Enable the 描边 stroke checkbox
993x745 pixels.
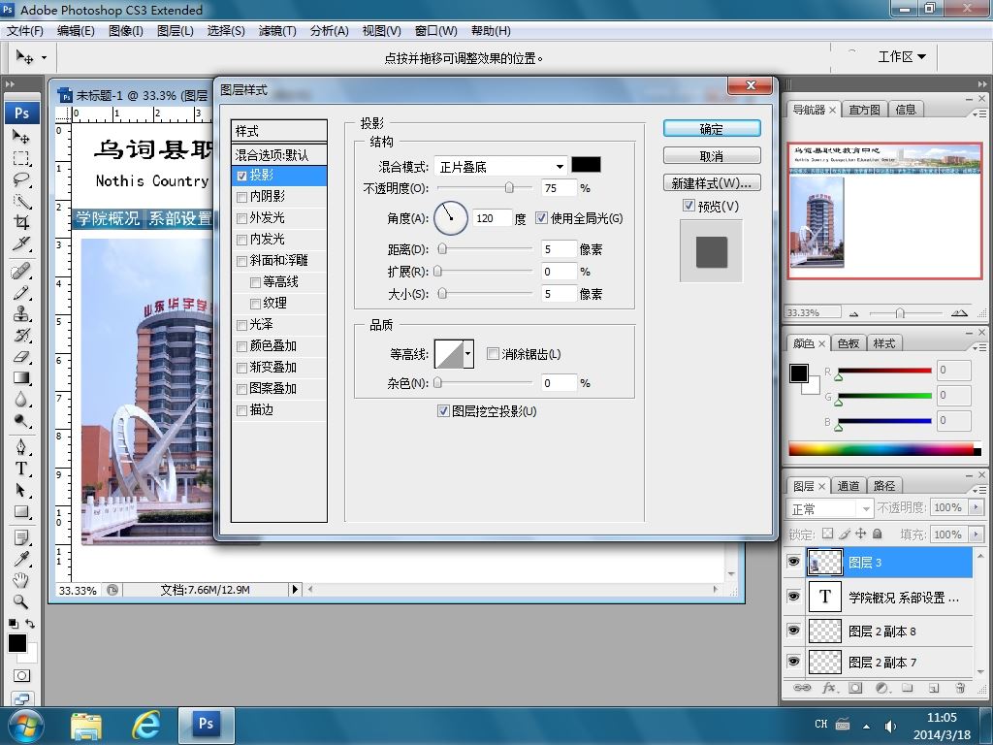coord(241,410)
